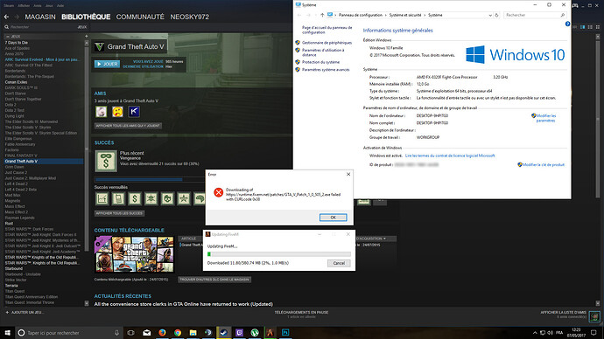Switch library to detail view icon
Screen dimensions: 604x339
point(583,27)
